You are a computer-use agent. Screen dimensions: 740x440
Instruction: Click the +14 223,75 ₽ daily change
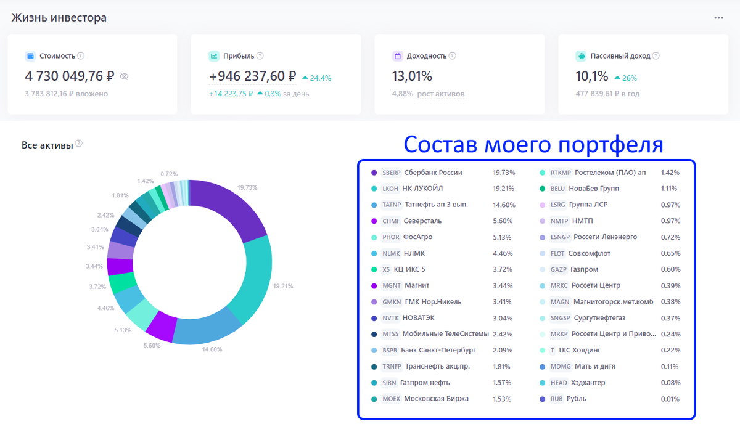pos(231,94)
